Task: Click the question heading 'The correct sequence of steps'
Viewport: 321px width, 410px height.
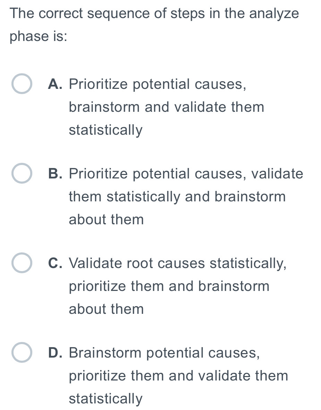Action: click(x=154, y=14)
